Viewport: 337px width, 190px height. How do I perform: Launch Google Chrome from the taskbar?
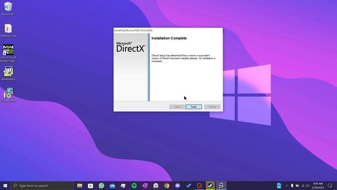pos(167,186)
